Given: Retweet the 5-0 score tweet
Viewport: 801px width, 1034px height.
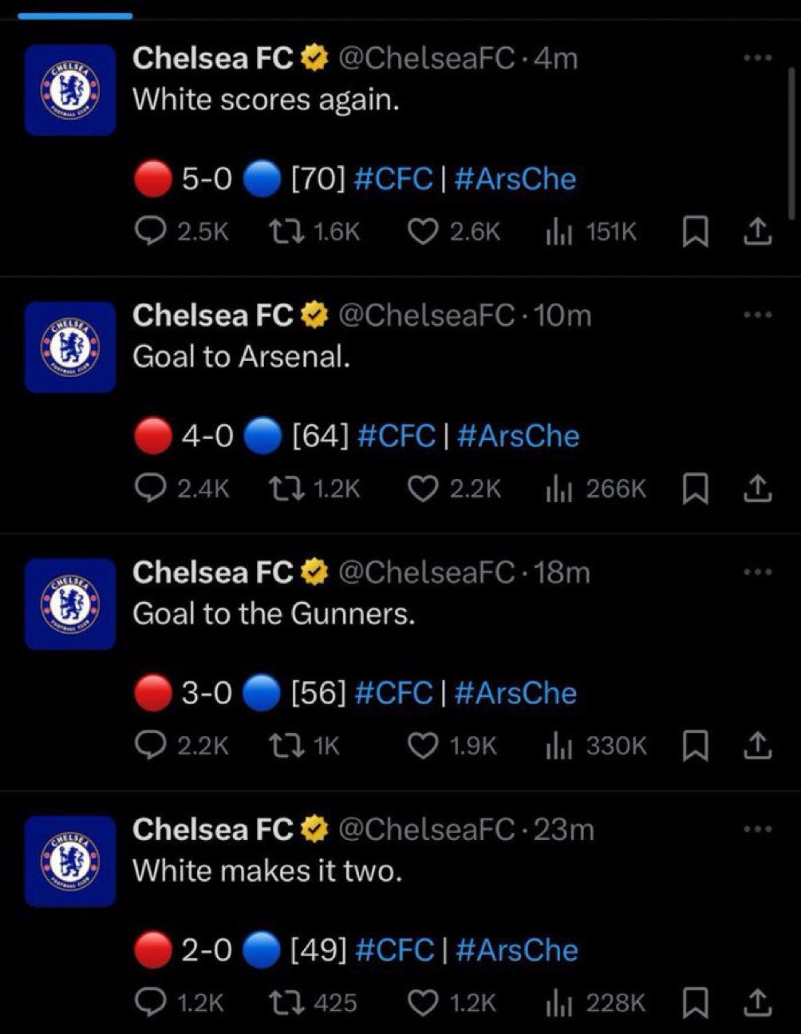Looking at the screenshot, I should tap(314, 232).
